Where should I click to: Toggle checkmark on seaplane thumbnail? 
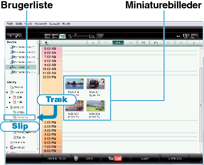pyautogui.click(x=67, y=80)
